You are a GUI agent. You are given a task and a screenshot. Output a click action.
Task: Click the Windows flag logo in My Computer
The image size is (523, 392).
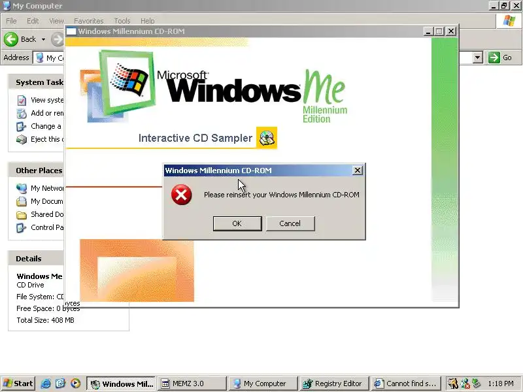(x=509, y=21)
